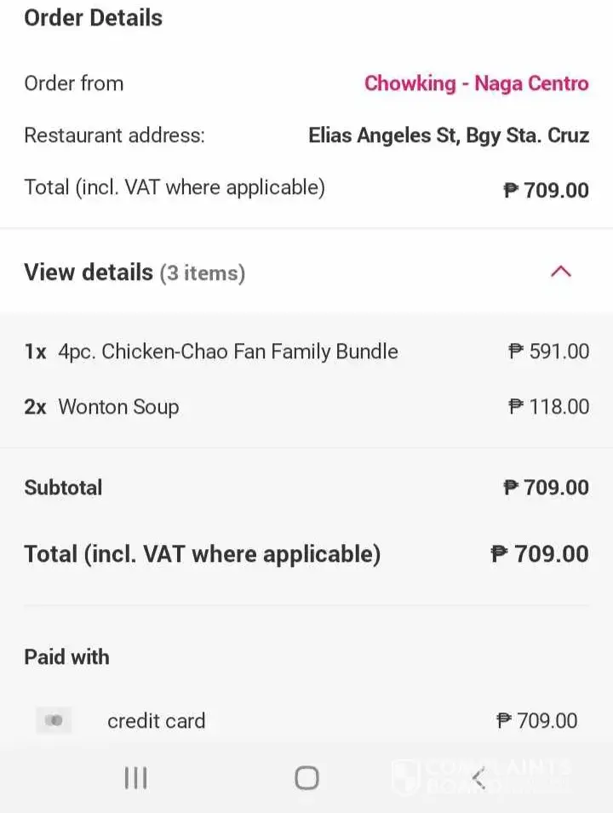The width and height of the screenshot is (613, 813).
Task: Tap the ₱ 118.00 Wonton Soup price
Action: pyautogui.click(x=548, y=407)
